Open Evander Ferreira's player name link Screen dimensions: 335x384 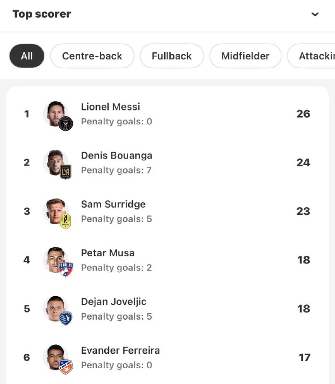(x=120, y=350)
